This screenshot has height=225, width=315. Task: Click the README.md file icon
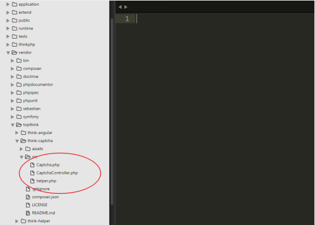[28, 213]
